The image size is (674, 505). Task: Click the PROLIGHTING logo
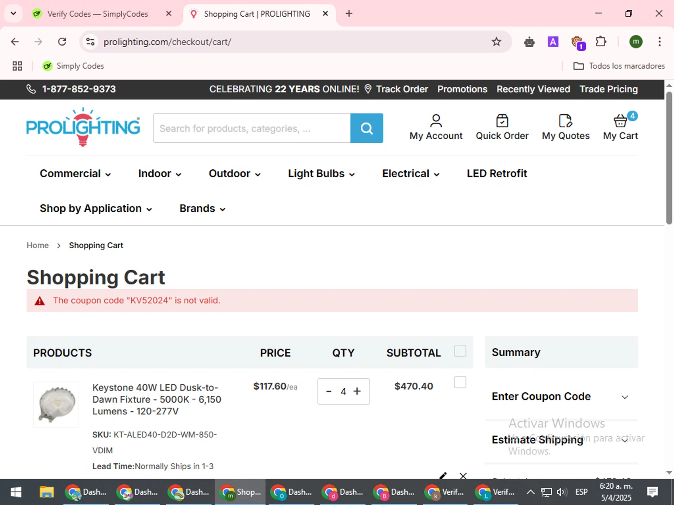83,127
